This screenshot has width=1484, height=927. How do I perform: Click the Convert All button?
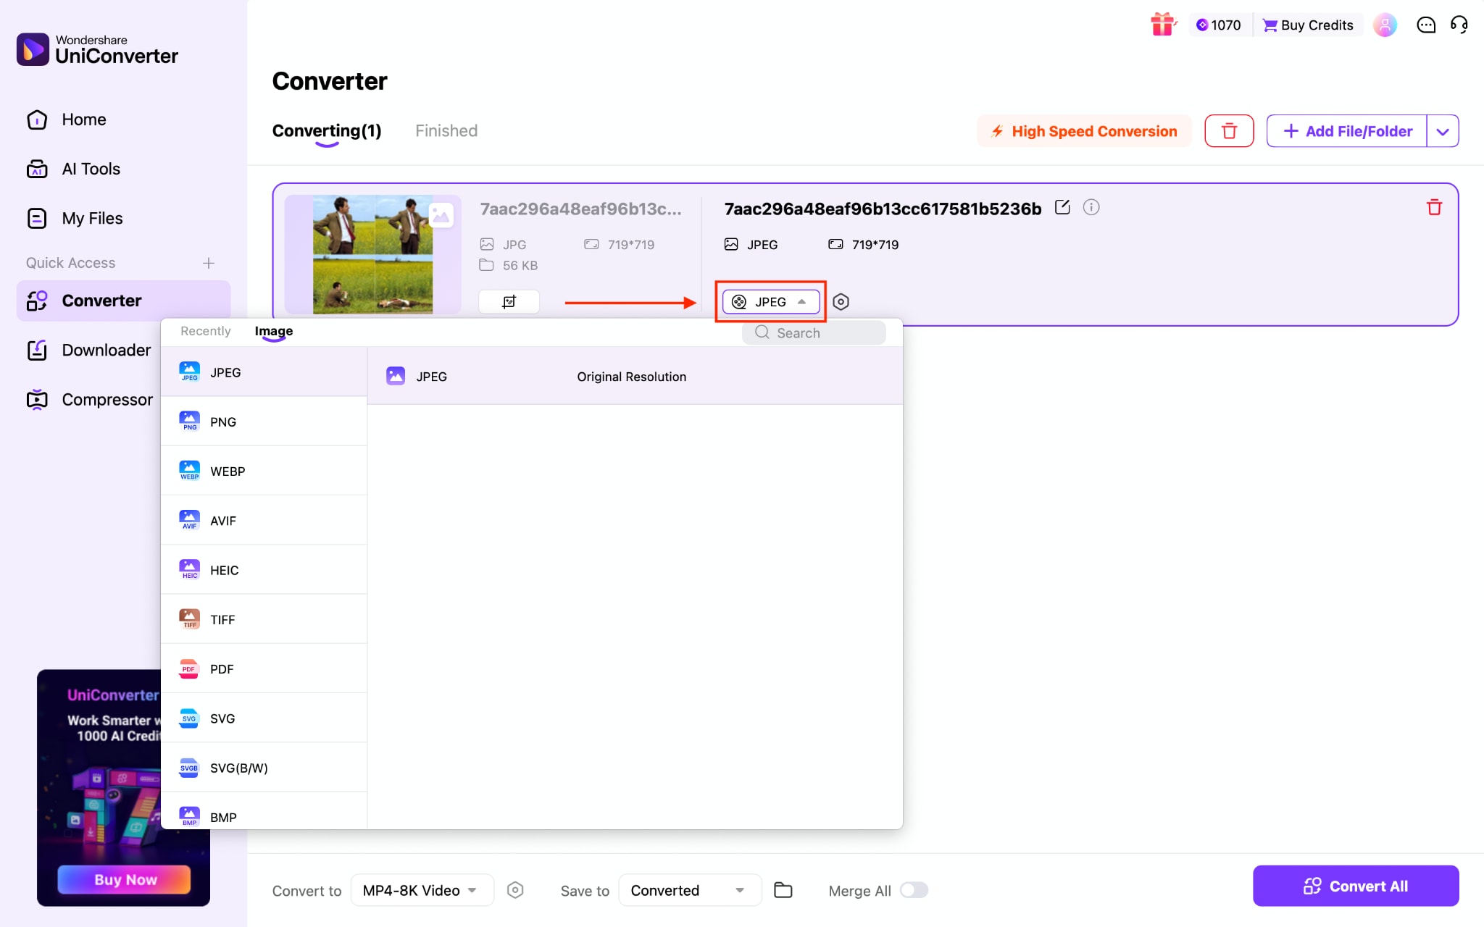[x=1354, y=886]
